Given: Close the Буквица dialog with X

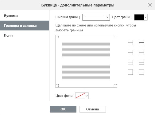Looking at the screenshot, I should point(150,5).
